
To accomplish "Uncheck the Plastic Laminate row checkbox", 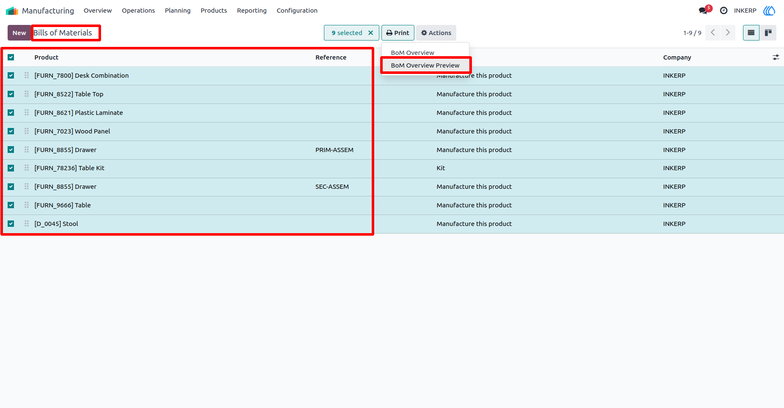I will (11, 113).
